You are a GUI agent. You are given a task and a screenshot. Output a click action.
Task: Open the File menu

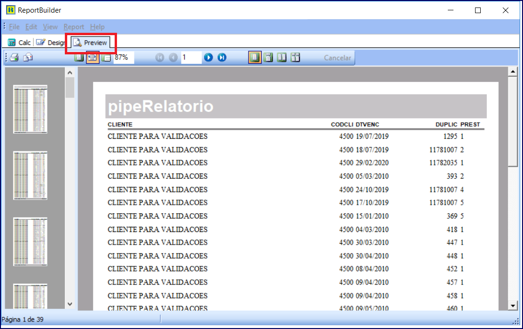(15, 27)
